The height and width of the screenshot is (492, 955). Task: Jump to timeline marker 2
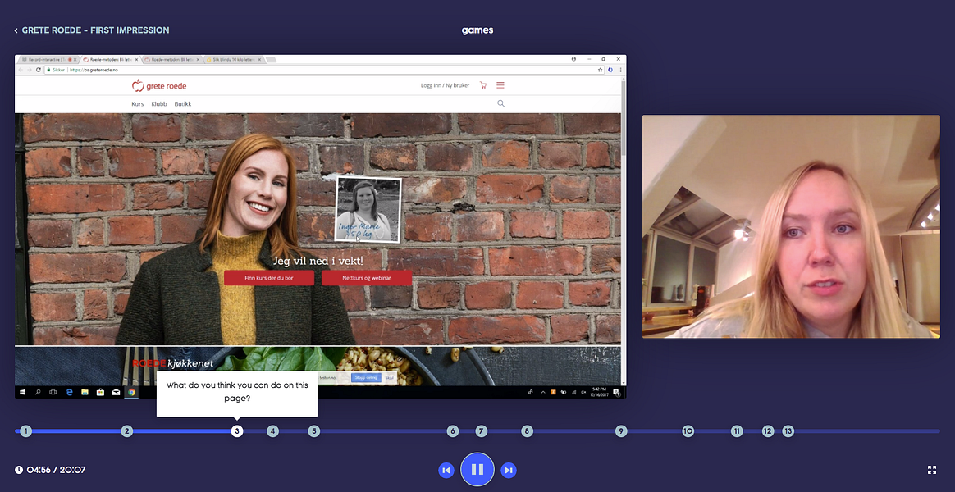[127, 431]
